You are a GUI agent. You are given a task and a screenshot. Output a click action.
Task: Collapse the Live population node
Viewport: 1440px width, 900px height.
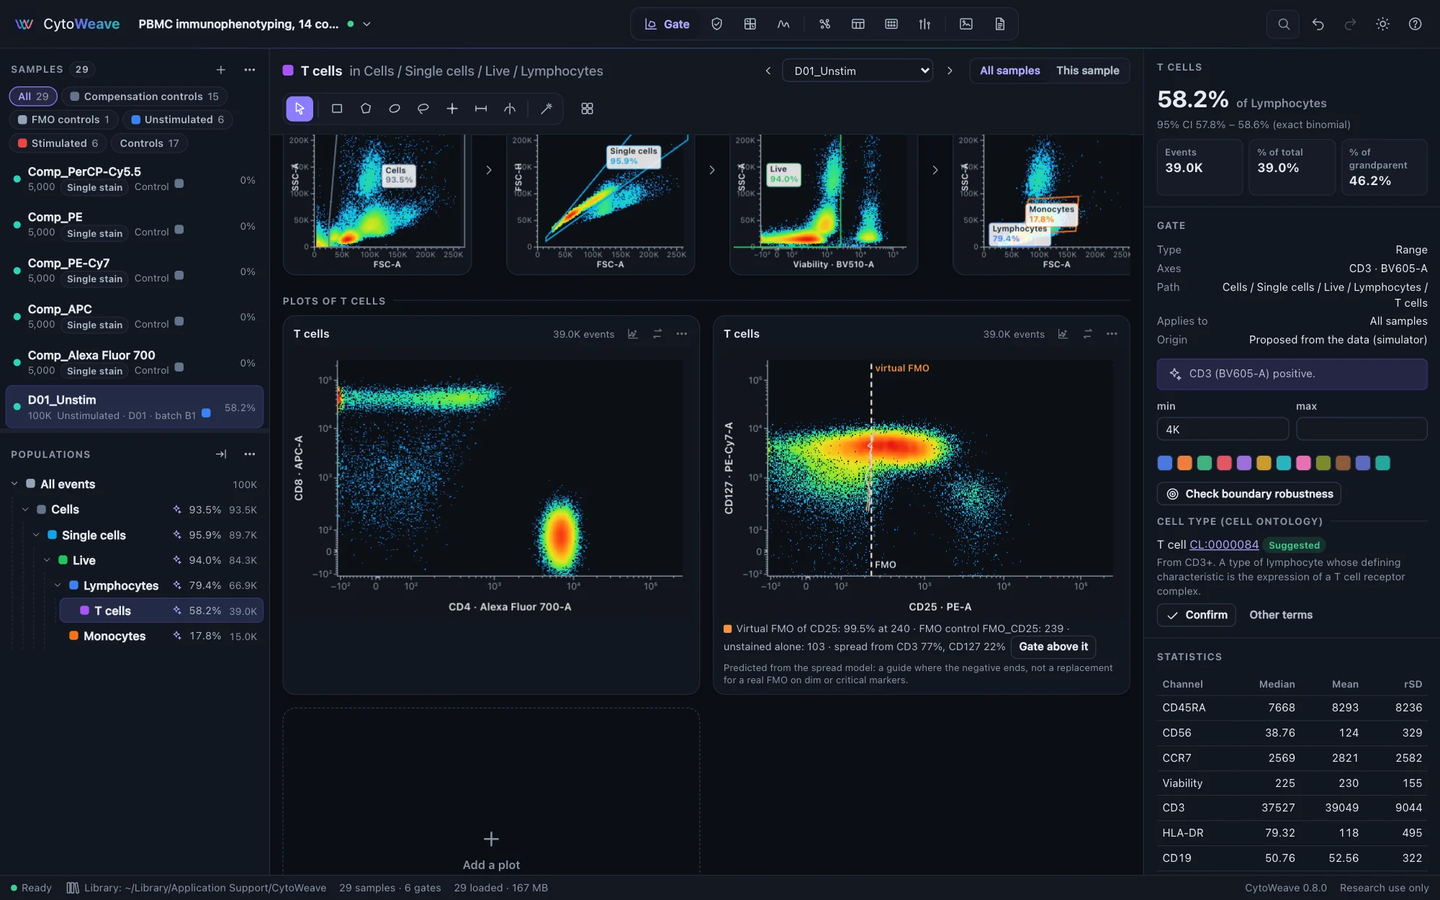pyautogui.click(x=47, y=560)
